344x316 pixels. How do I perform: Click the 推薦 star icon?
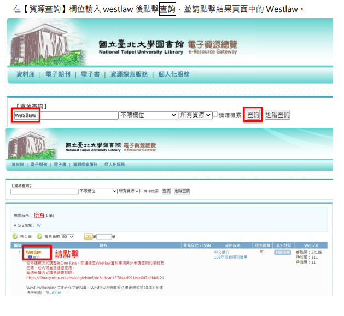[298, 262]
